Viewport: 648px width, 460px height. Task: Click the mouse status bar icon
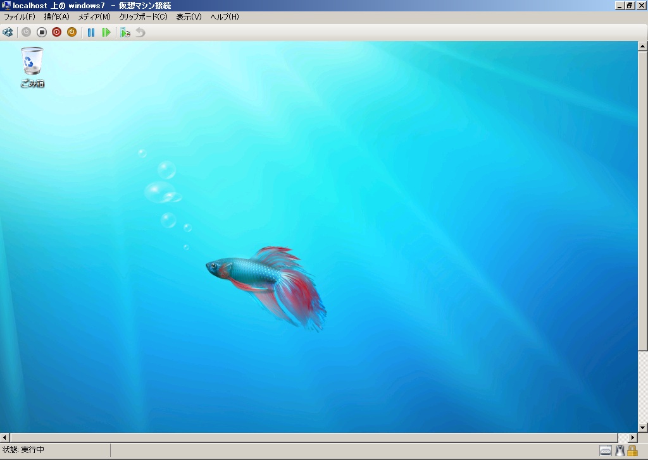point(620,451)
